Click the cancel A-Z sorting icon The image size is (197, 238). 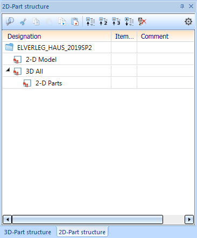click(142, 21)
